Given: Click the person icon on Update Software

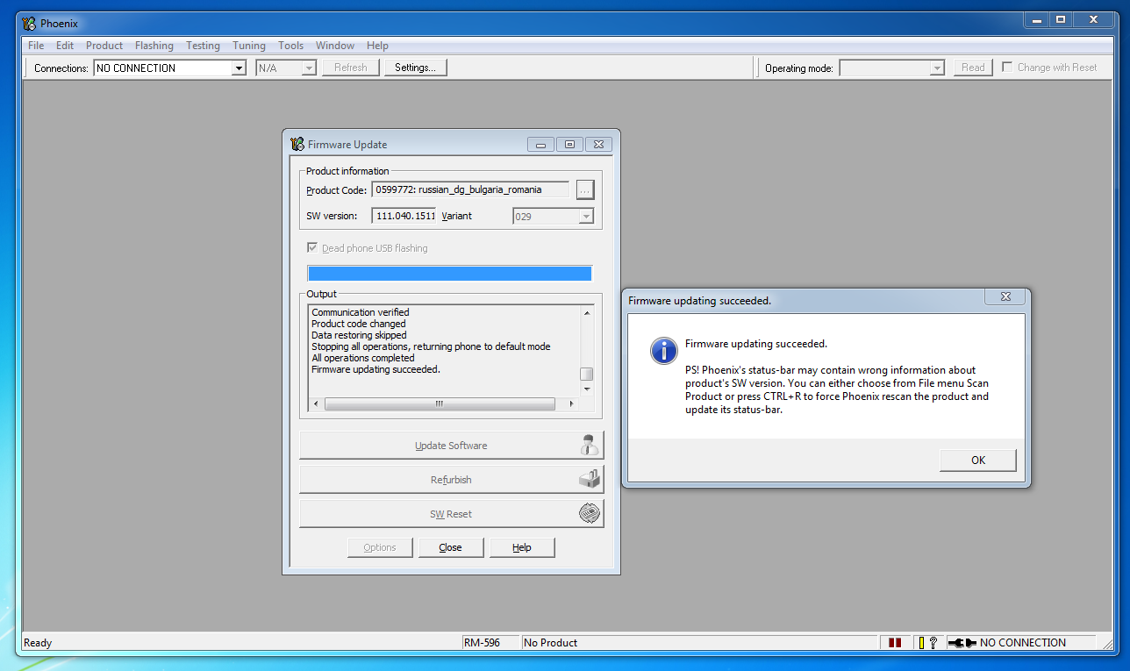Looking at the screenshot, I should coord(590,445).
